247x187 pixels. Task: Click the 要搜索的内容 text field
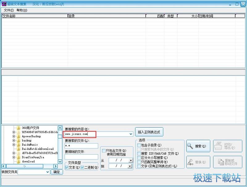tap(99, 134)
